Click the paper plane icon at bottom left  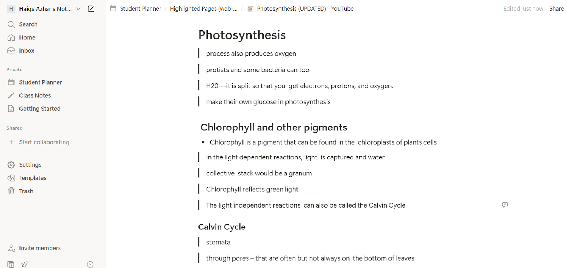[x=24, y=264]
